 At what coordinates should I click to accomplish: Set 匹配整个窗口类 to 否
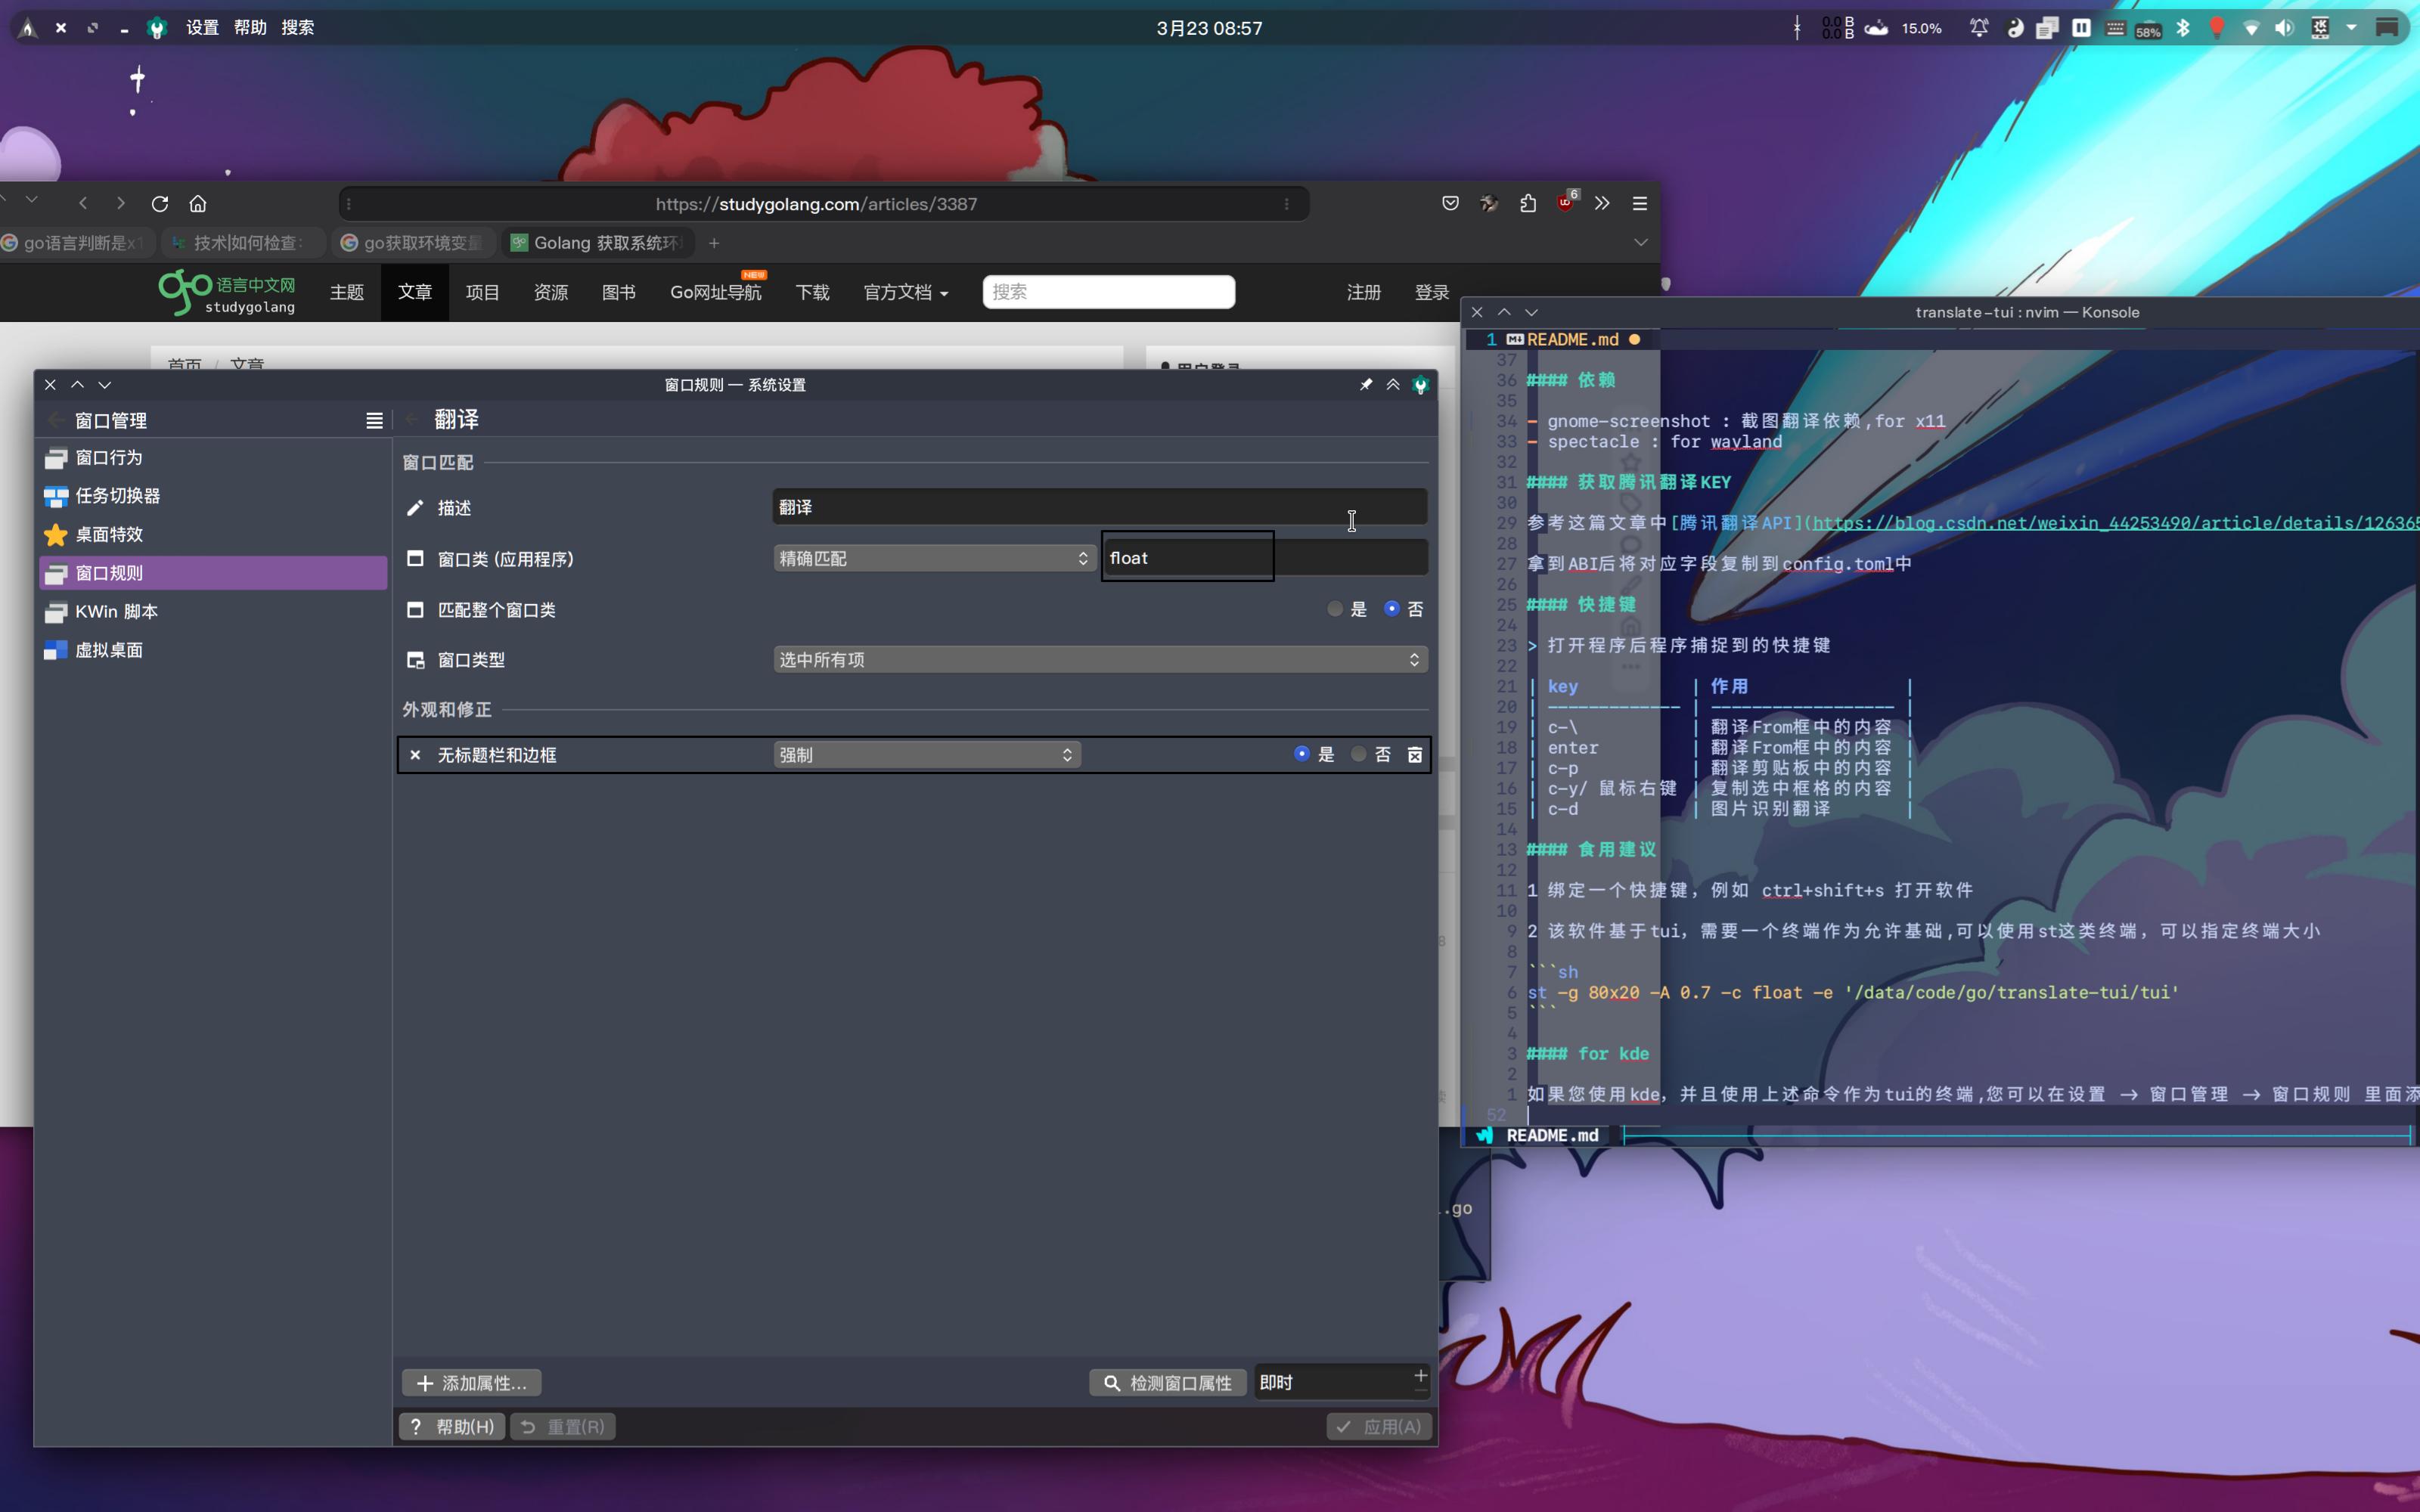coord(1403,609)
